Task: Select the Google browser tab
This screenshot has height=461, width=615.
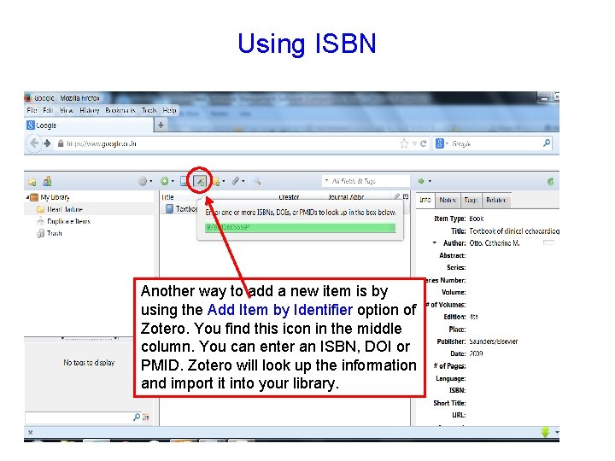Action: [x=89, y=125]
